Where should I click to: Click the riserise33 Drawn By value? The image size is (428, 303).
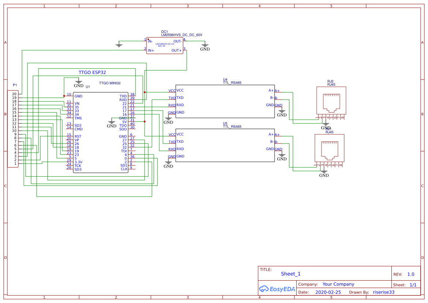pos(383,292)
